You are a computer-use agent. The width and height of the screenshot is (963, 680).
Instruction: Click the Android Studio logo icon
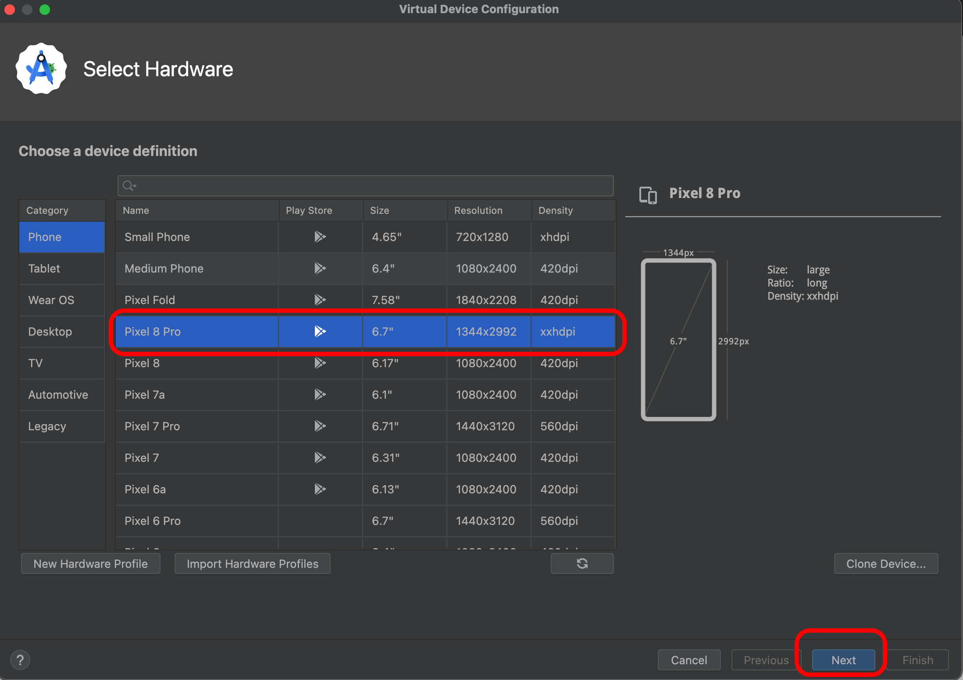click(41, 69)
